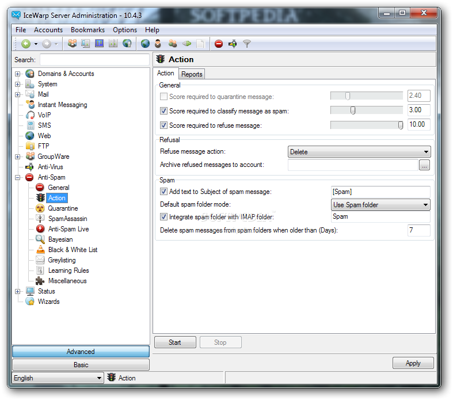Select the Anti-Spam Live red icon
This screenshot has width=453, height=400.
click(x=40, y=229)
